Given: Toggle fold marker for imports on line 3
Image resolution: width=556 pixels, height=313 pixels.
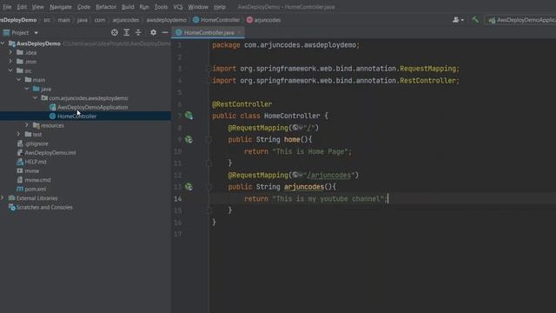Looking at the screenshot, I should (208, 69).
